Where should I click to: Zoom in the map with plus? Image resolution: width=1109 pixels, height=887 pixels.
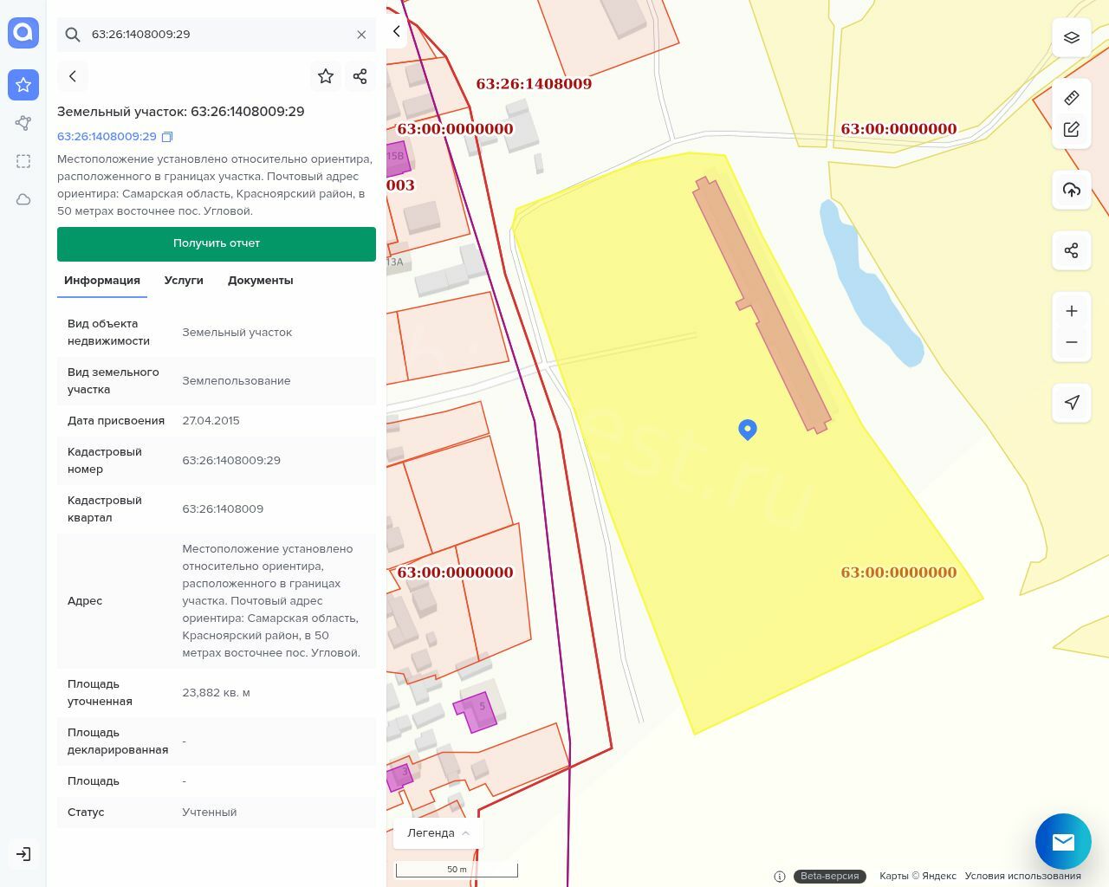tap(1072, 311)
